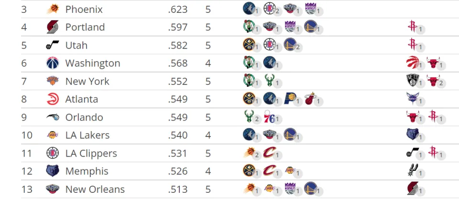
Task: Click the Spurs logo in Memphis row
Action: pyautogui.click(x=413, y=170)
